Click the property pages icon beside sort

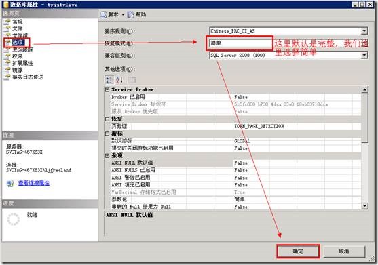click(x=132, y=80)
